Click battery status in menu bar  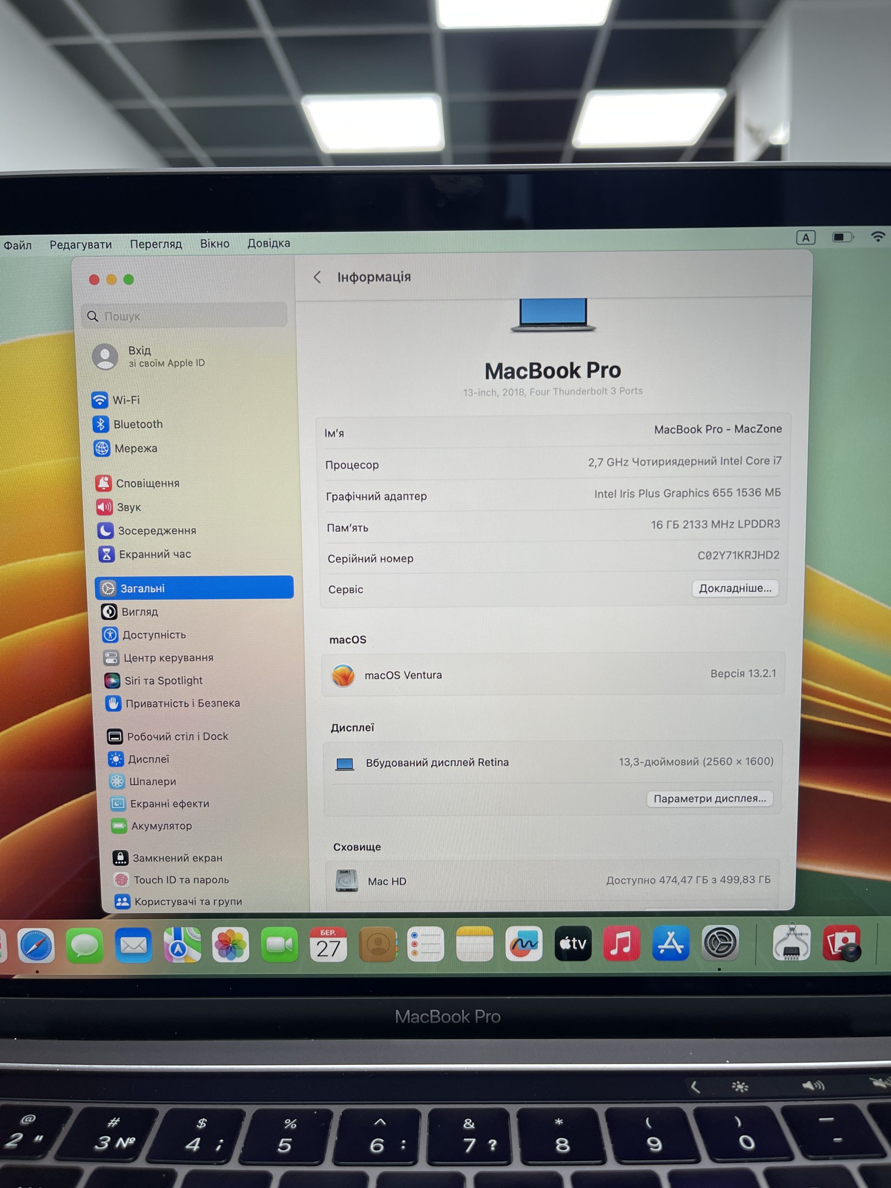(x=843, y=237)
